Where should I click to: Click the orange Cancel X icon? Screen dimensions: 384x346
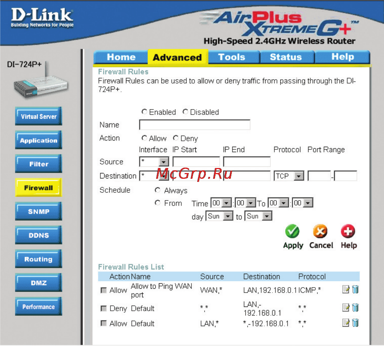pos(320,231)
